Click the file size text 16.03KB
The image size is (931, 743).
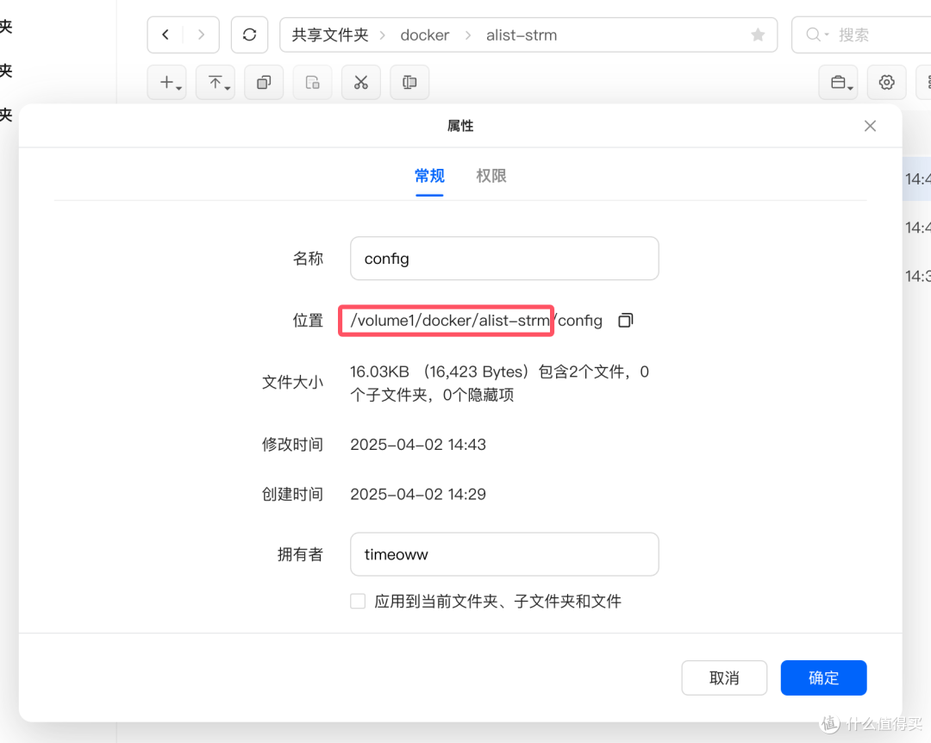[379, 371]
